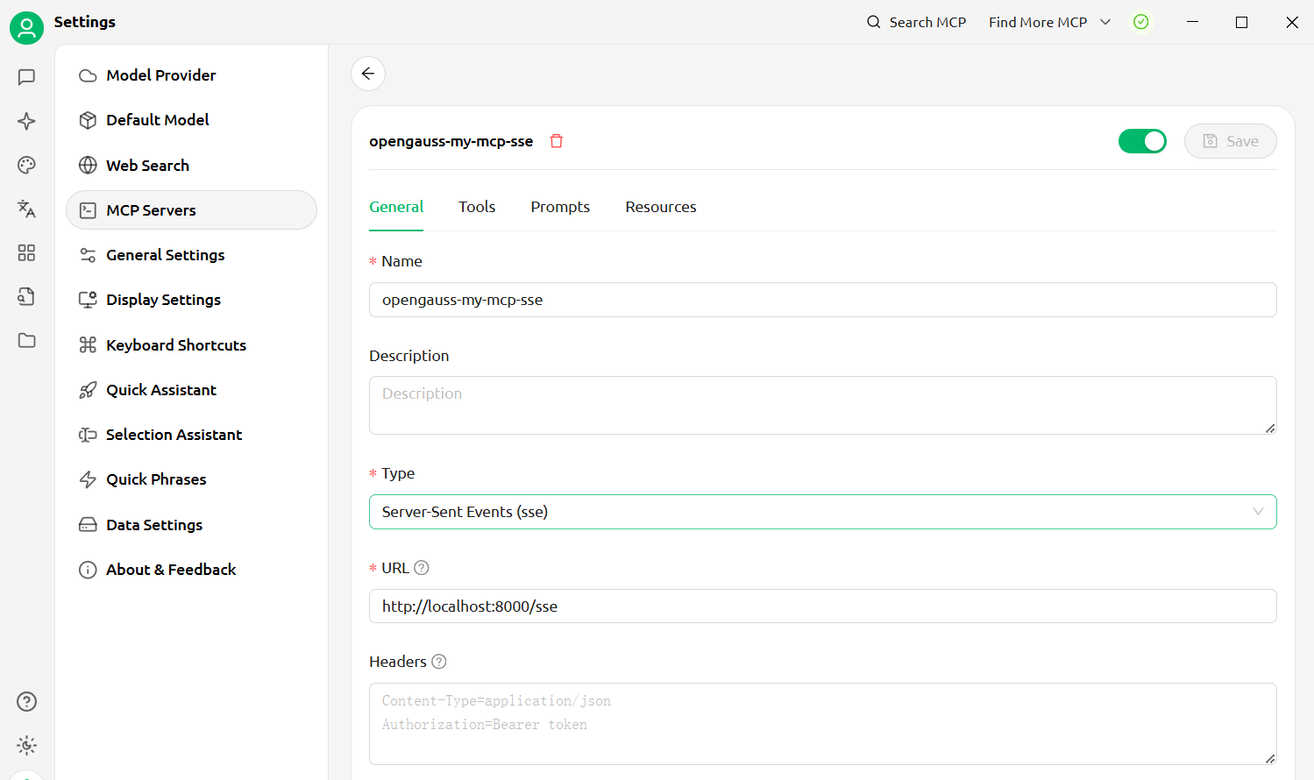Viewport: 1314px width, 780px height.
Task: Open the mini apps grid icon
Action: (x=26, y=252)
